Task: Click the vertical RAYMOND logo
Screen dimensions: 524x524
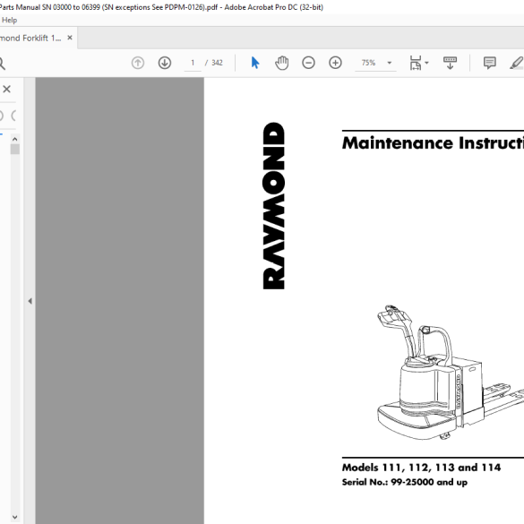Action: pos(274,206)
